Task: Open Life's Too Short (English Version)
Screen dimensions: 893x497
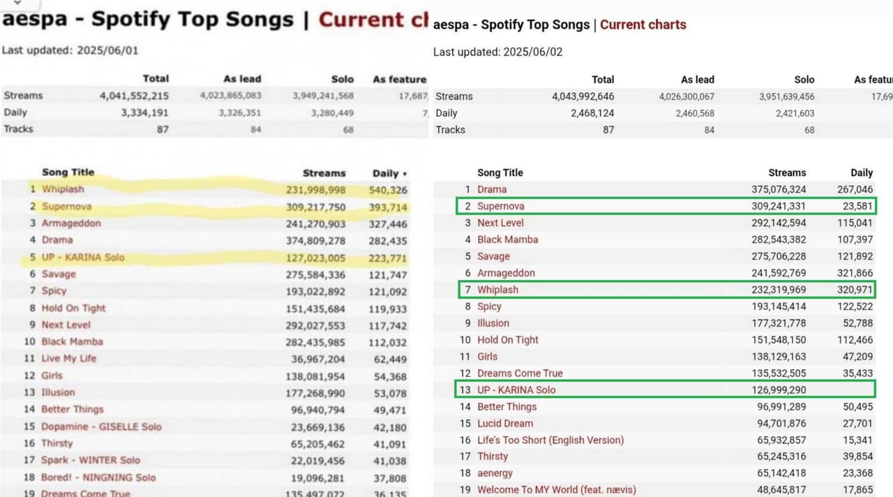Action: (550, 440)
